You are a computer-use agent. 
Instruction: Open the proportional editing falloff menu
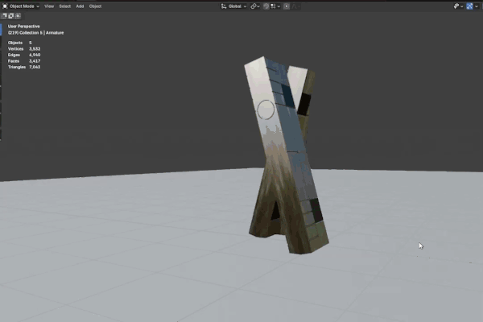(x=295, y=6)
